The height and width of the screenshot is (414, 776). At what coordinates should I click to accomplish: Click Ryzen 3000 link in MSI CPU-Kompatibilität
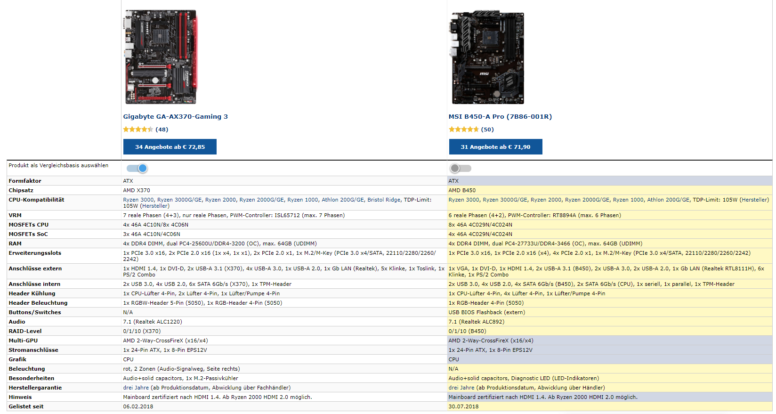tap(464, 200)
